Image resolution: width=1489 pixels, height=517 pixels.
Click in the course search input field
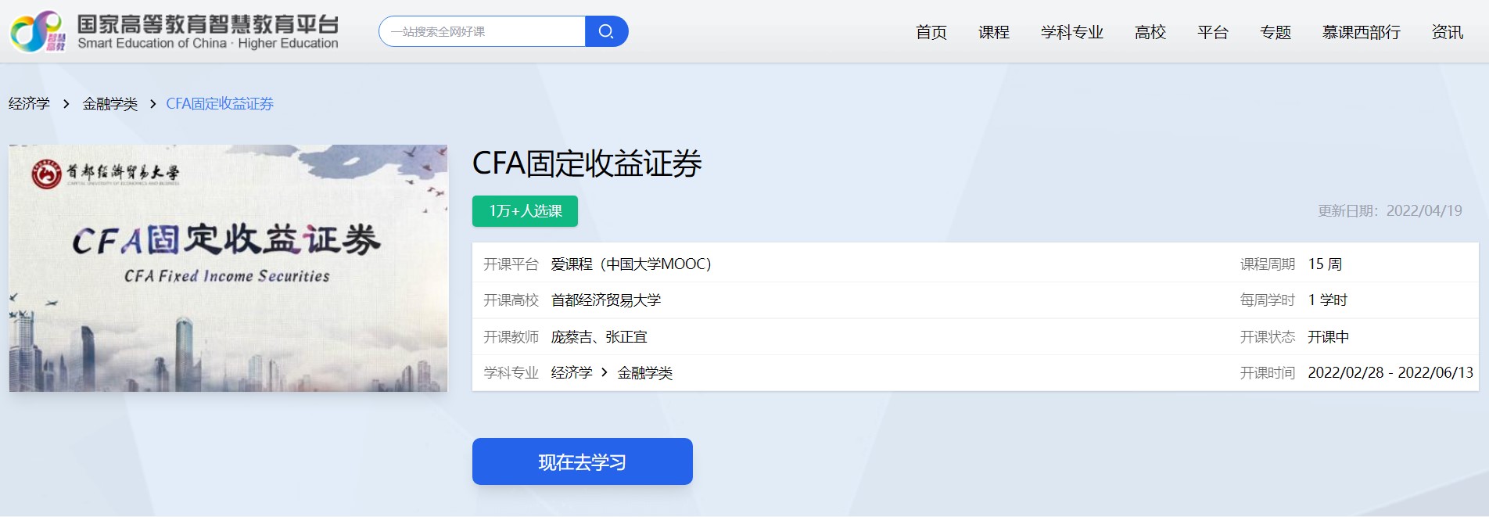coord(483,31)
